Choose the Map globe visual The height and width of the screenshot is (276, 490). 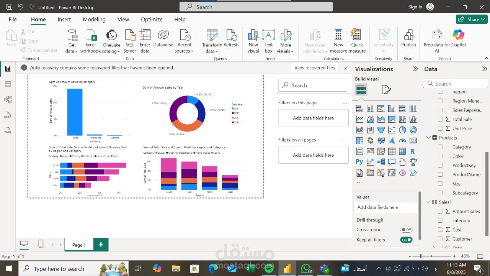click(370, 141)
